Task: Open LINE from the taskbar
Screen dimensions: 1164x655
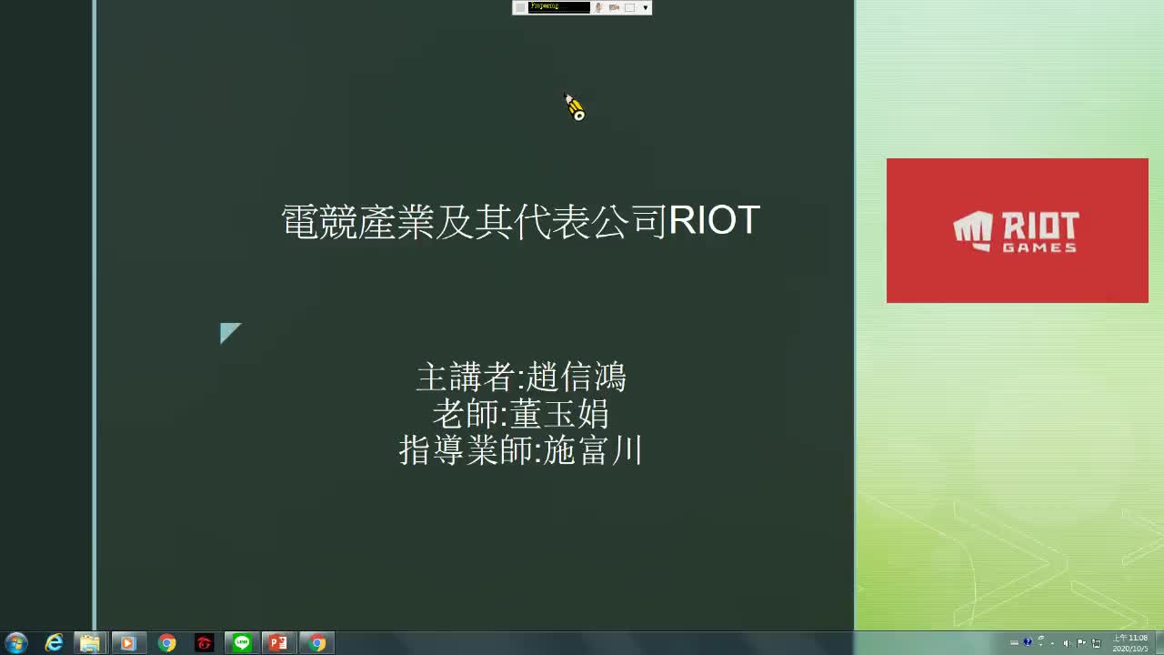Action: pyautogui.click(x=242, y=643)
